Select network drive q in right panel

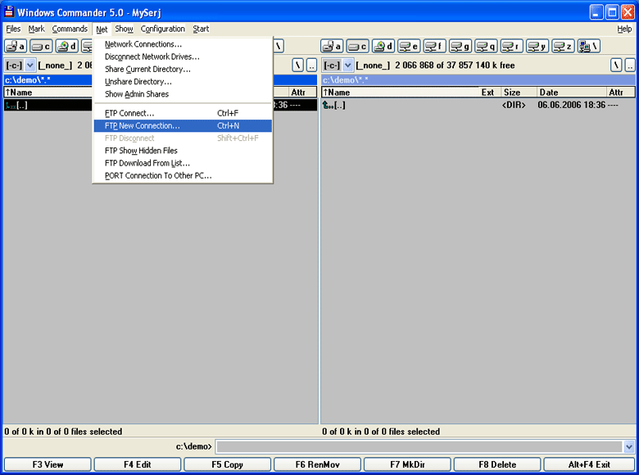click(486, 46)
